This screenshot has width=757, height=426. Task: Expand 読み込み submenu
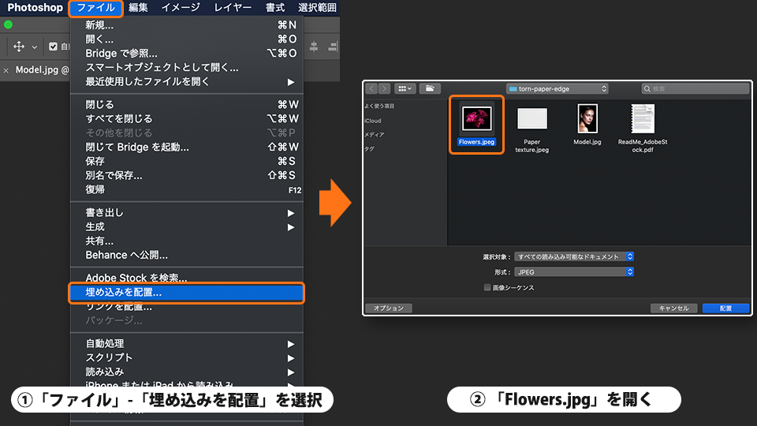point(187,372)
